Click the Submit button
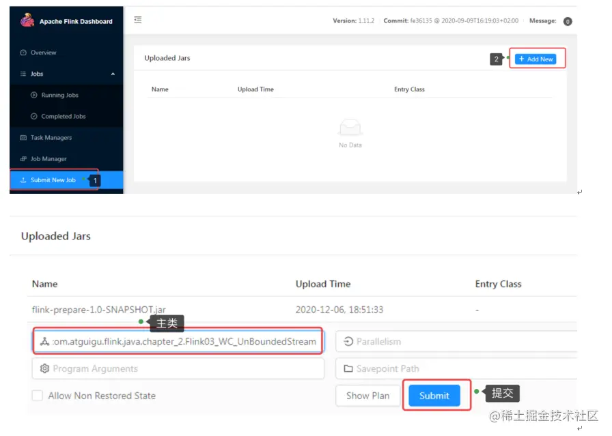 pyautogui.click(x=434, y=396)
